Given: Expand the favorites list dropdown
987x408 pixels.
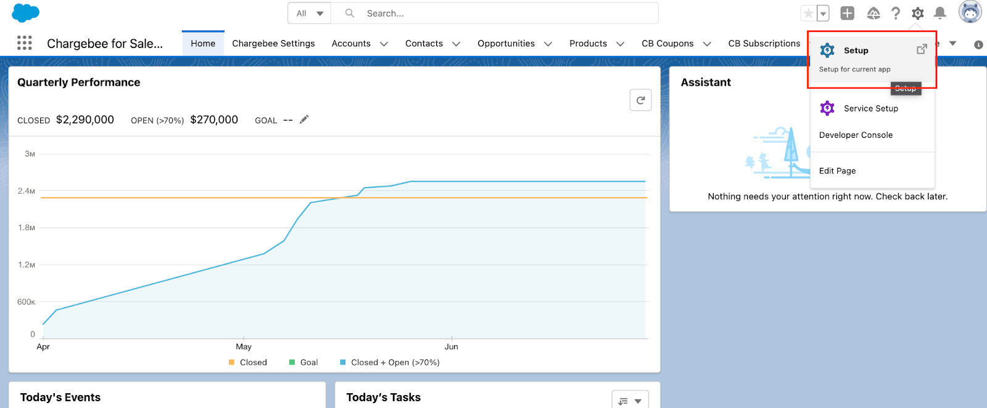Looking at the screenshot, I should pos(823,13).
